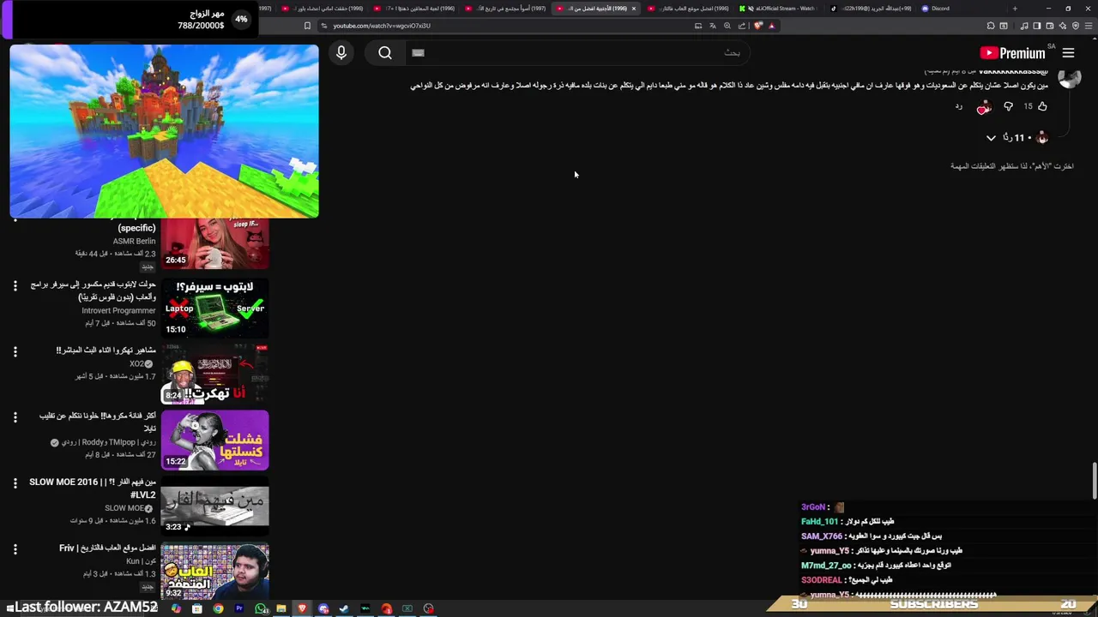Close the active YouTube tab
This screenshot has height=617, width=1098.
click(x=634, y=9)
